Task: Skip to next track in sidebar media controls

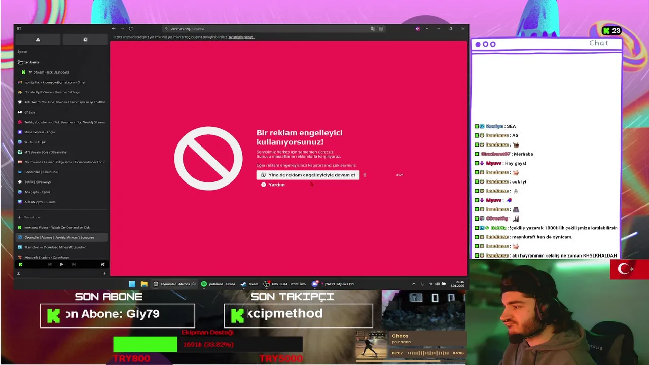Action: point(74,264)
